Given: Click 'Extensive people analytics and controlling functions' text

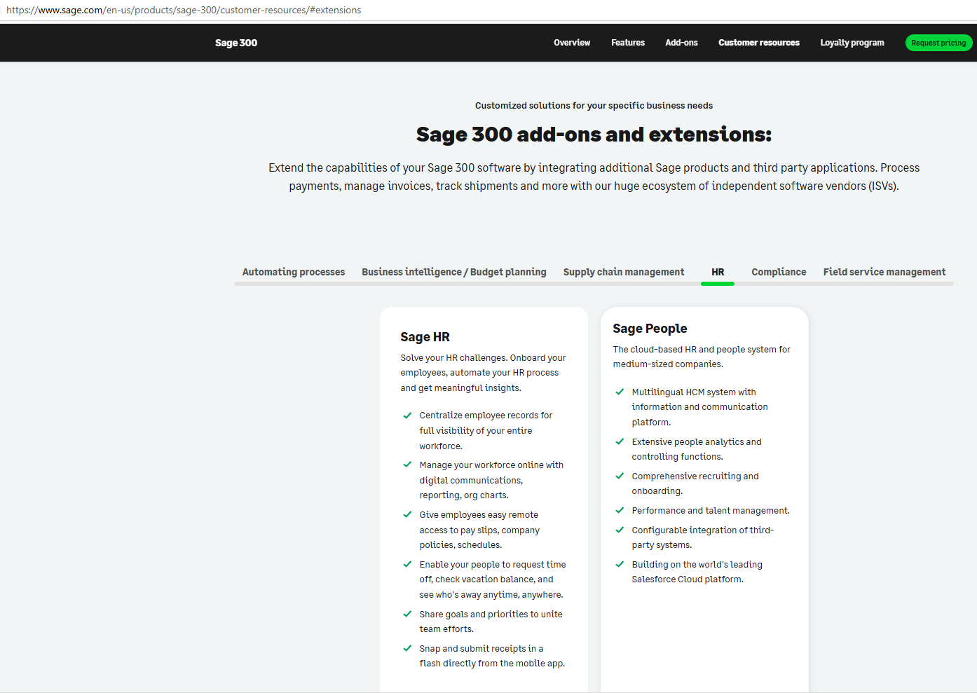Looking at the screenshot, I should (x=697, y=449).
